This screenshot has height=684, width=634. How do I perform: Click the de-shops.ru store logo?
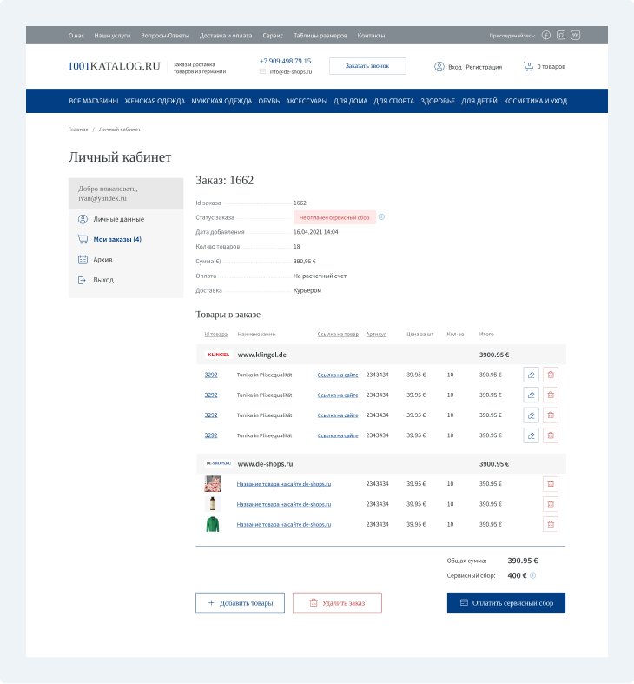[x=219, y=463]
